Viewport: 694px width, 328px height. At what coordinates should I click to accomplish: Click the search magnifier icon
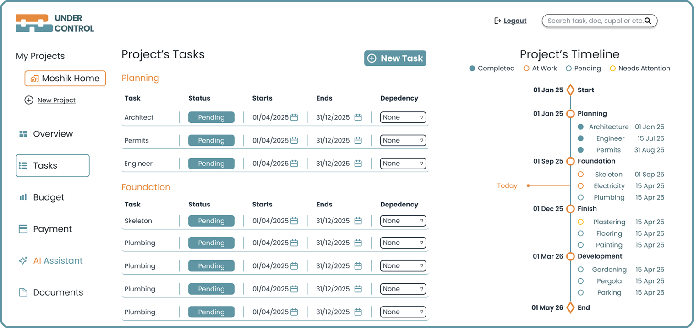[648, 21]
